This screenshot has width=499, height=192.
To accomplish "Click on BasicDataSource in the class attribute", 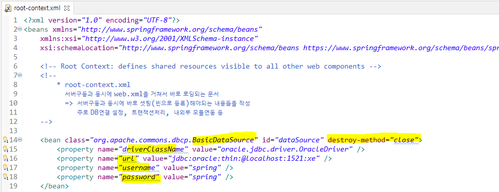I will tap(223, 140).
